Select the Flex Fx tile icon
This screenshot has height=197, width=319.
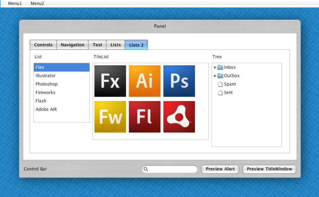click(x=110, y=81)
